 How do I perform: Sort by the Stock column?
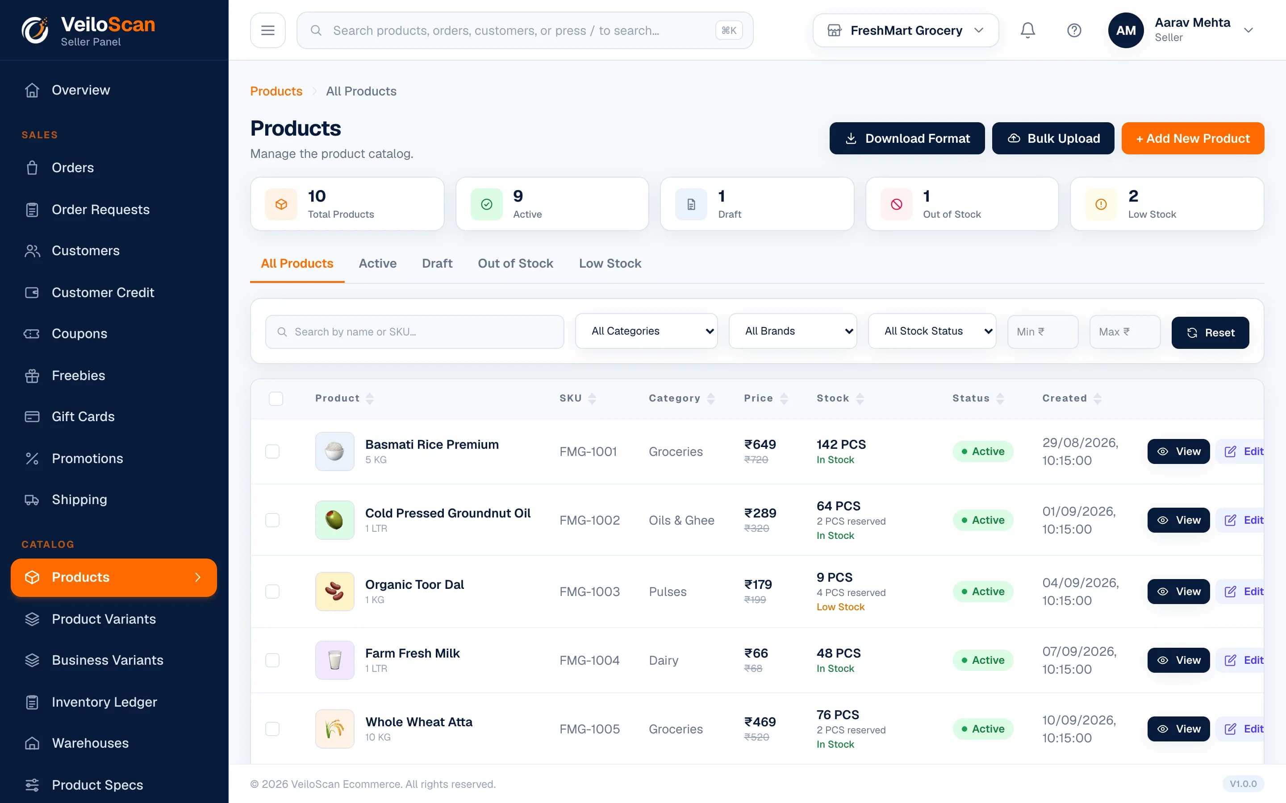[840, 398]
